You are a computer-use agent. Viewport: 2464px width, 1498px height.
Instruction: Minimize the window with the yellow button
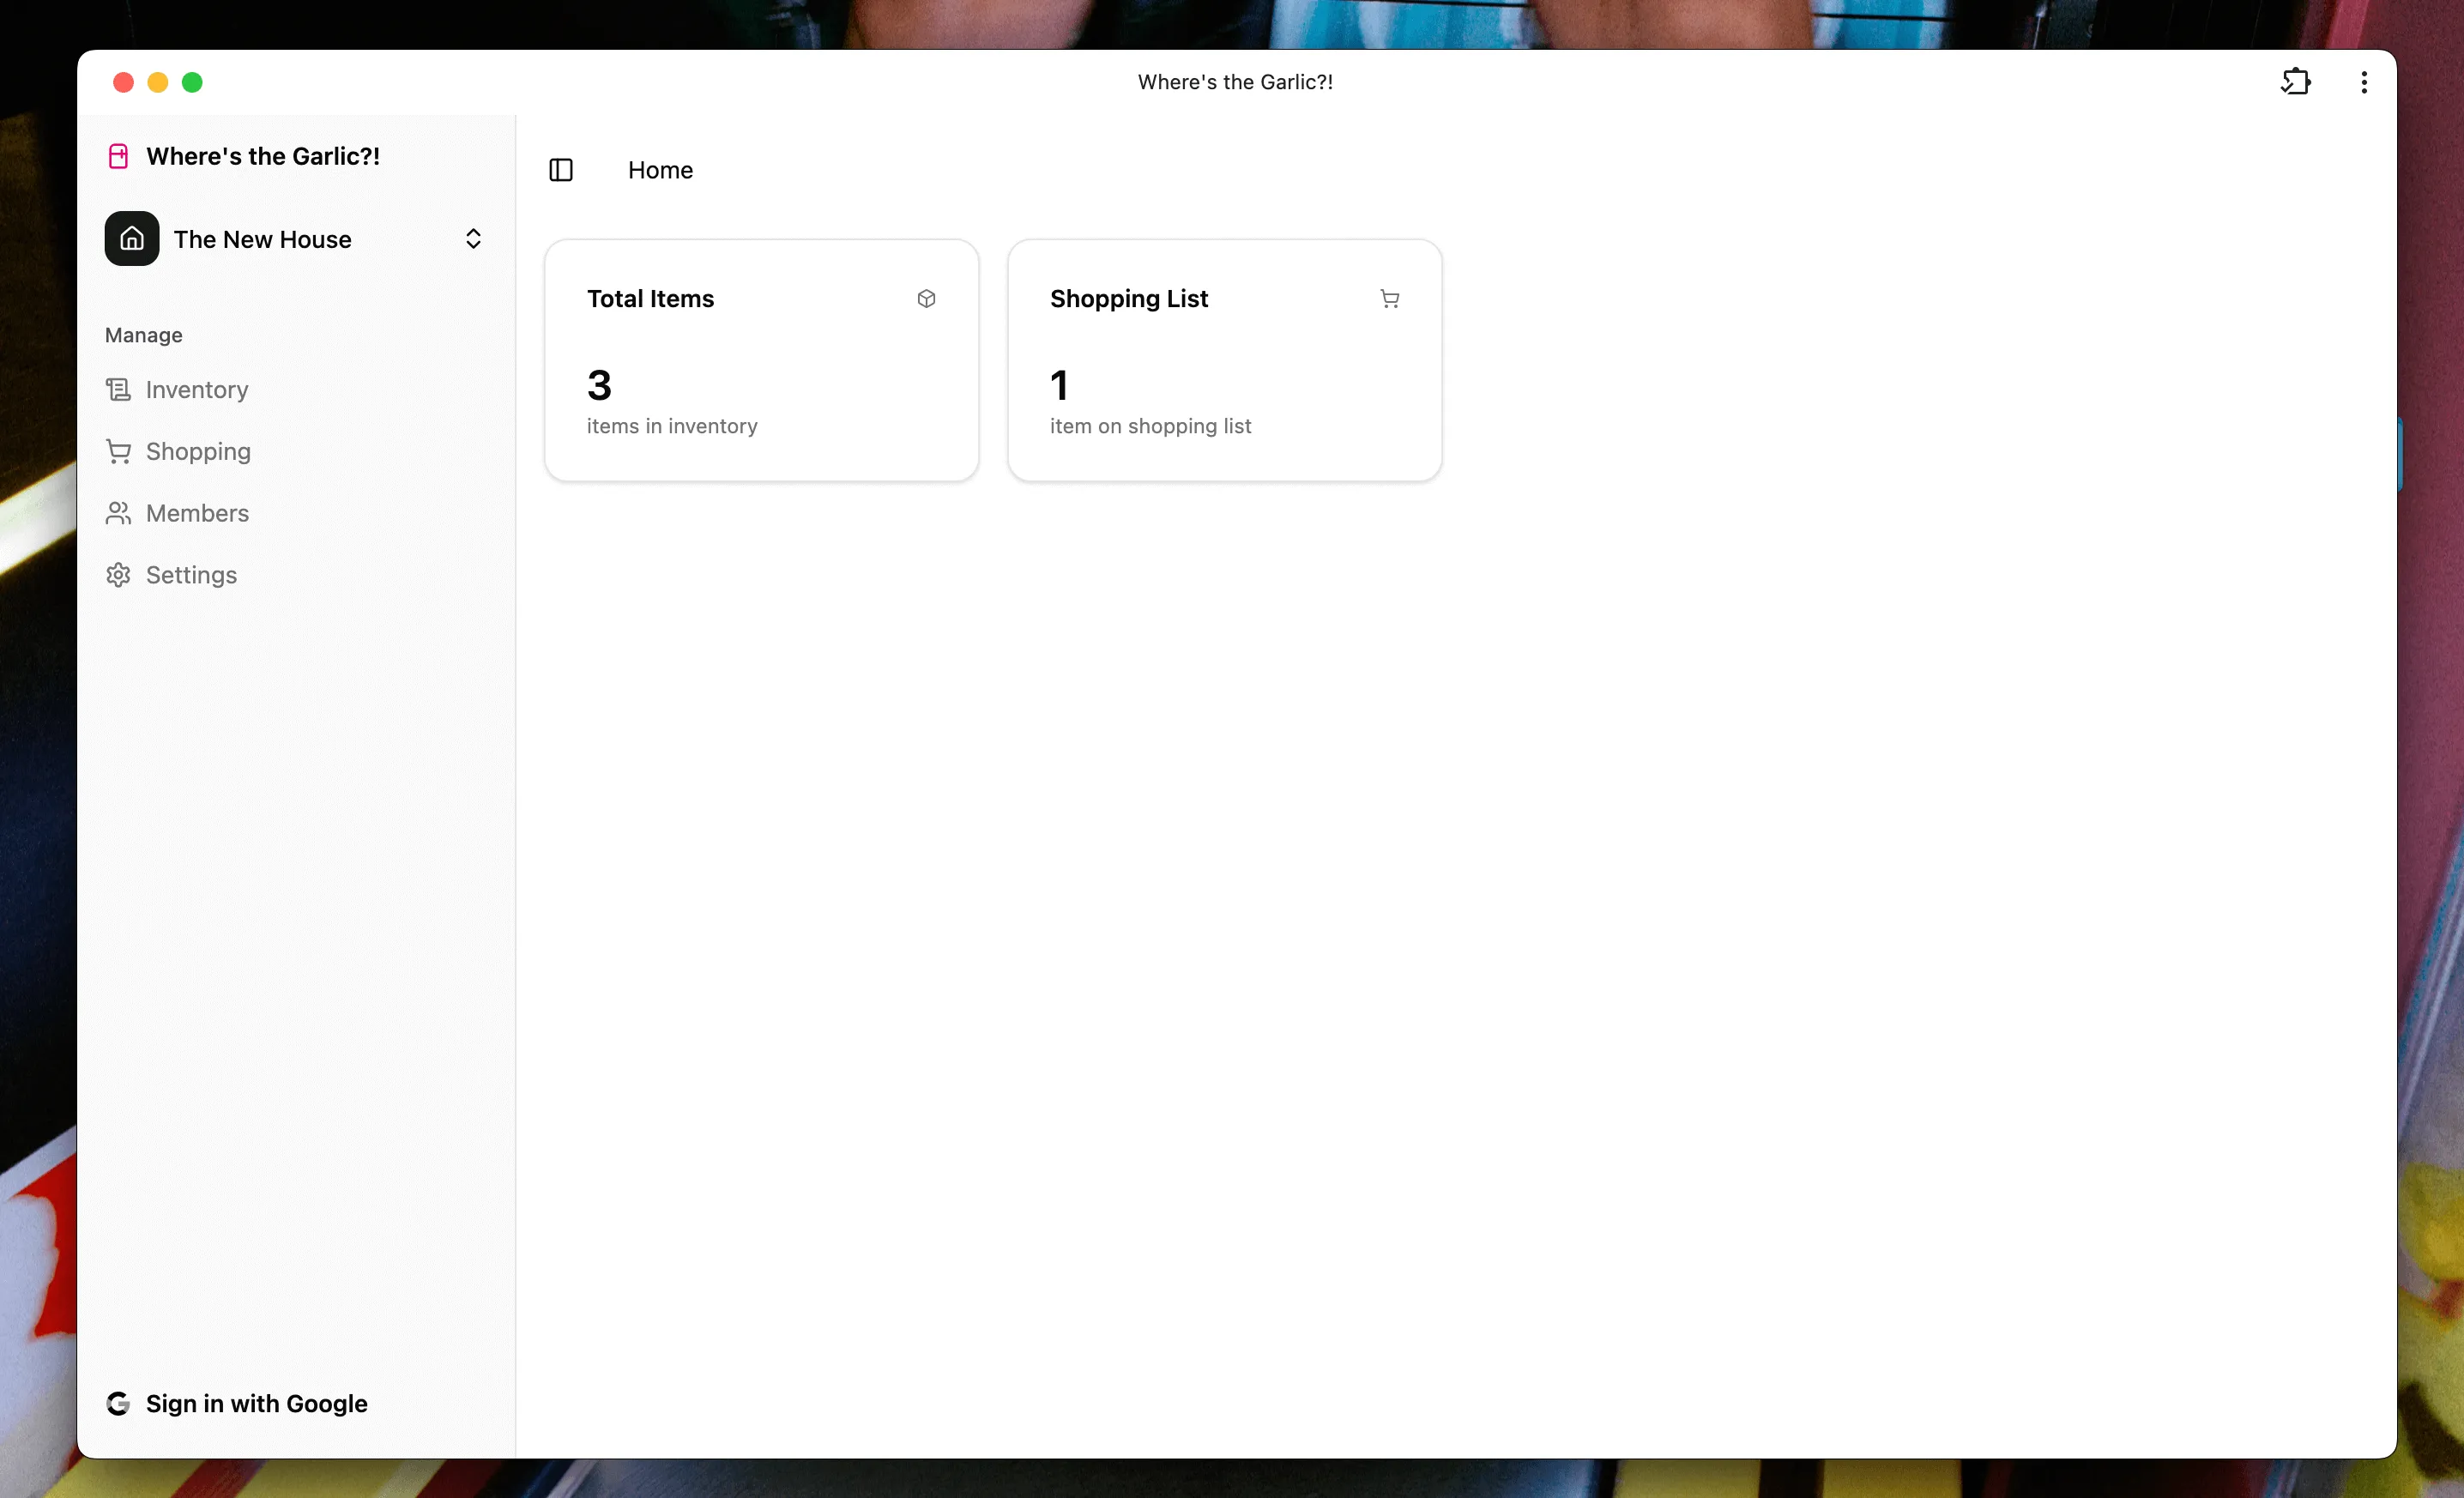coord(158,82)
